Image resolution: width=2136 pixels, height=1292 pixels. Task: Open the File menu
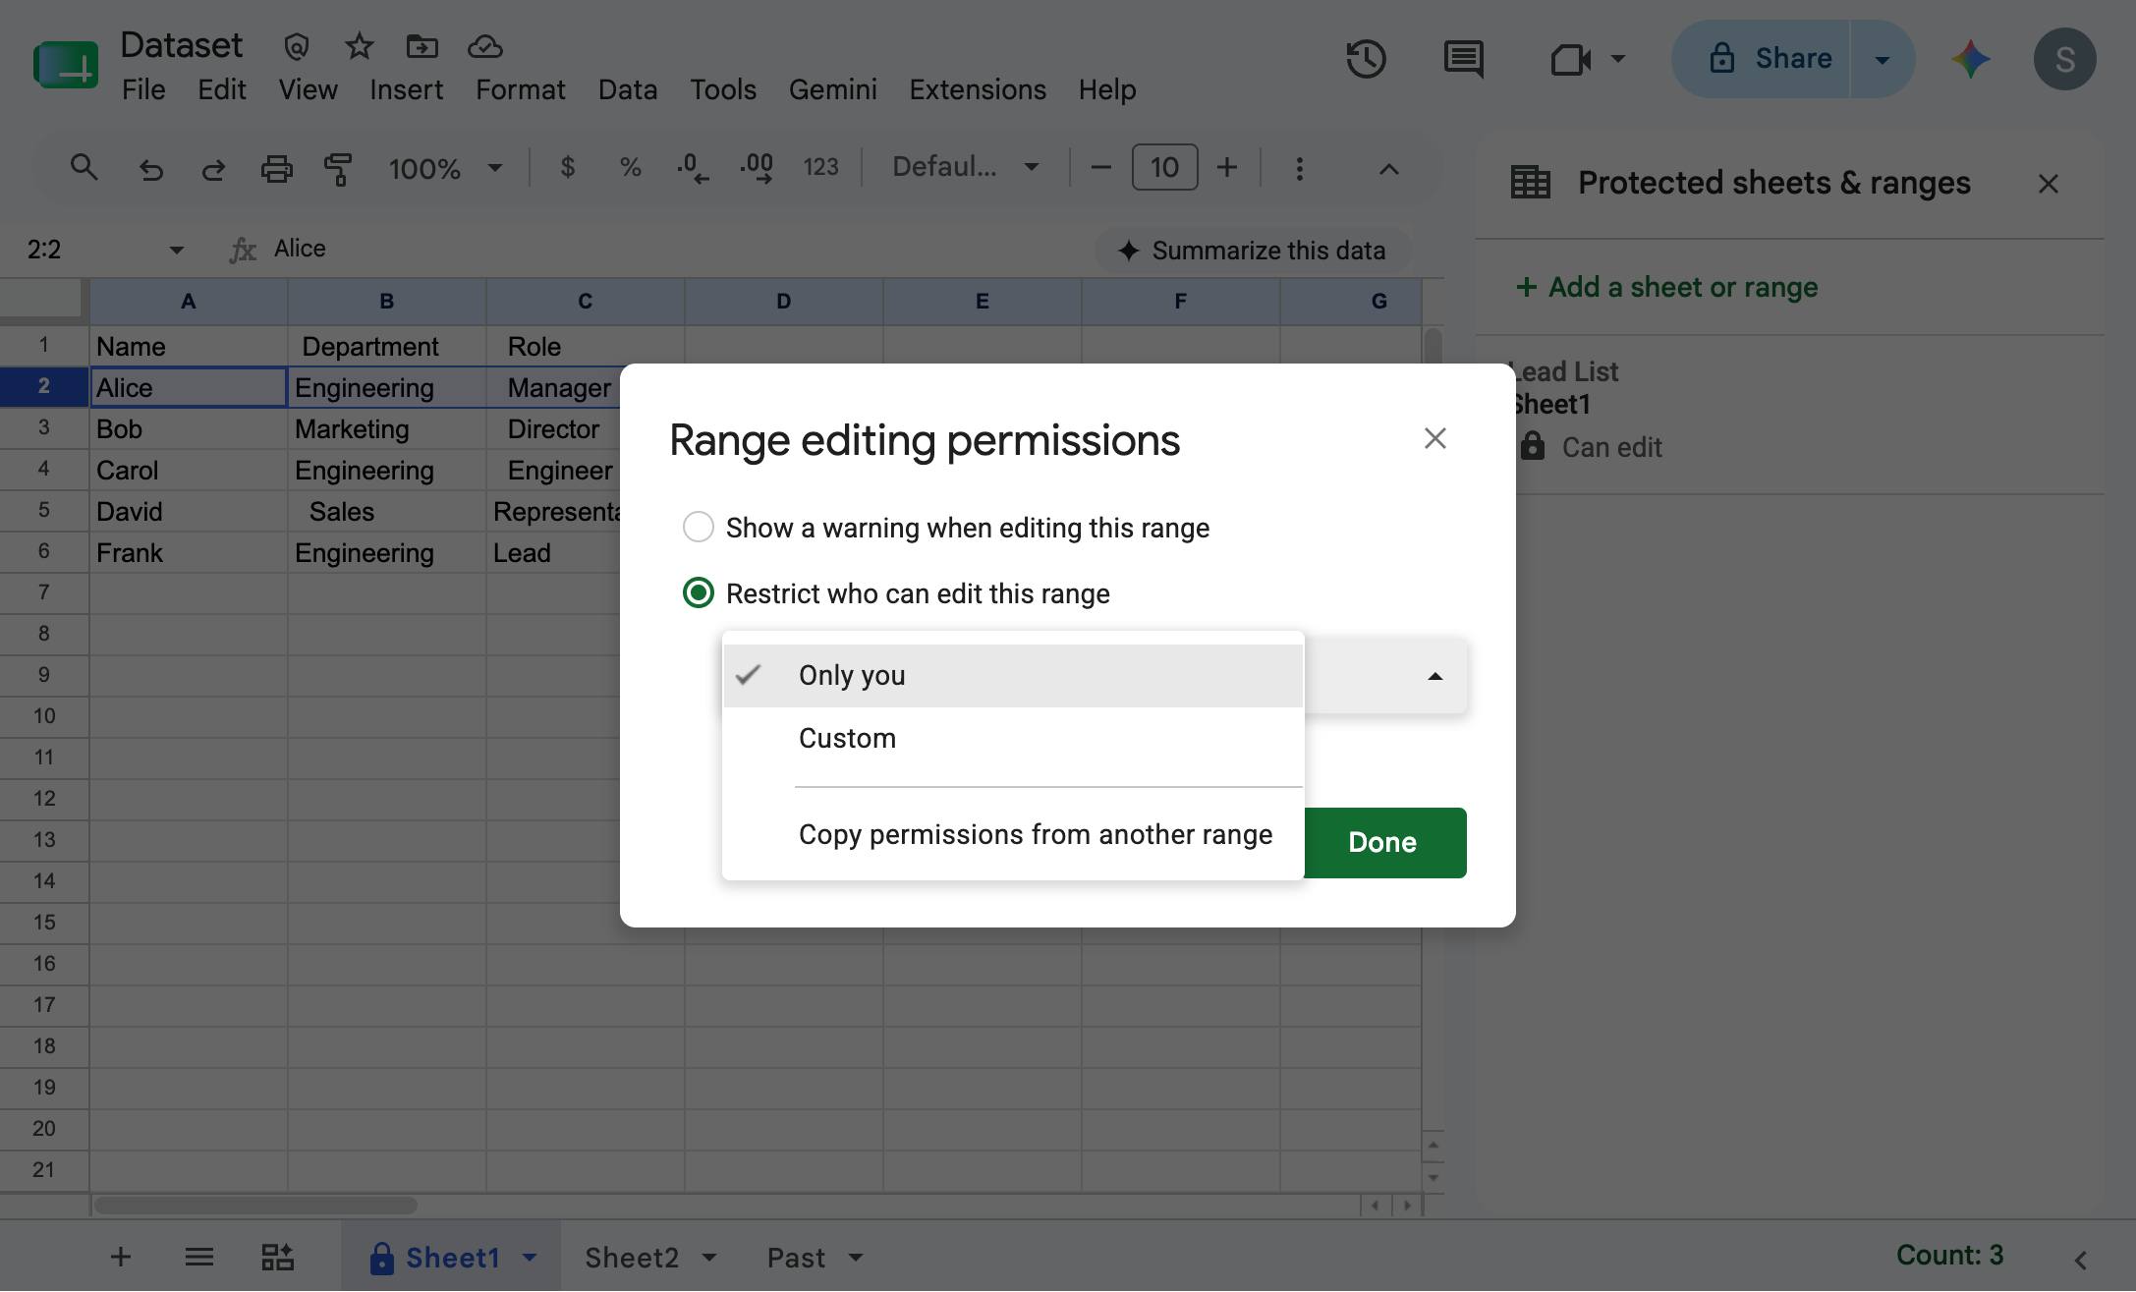coord(143,89)
